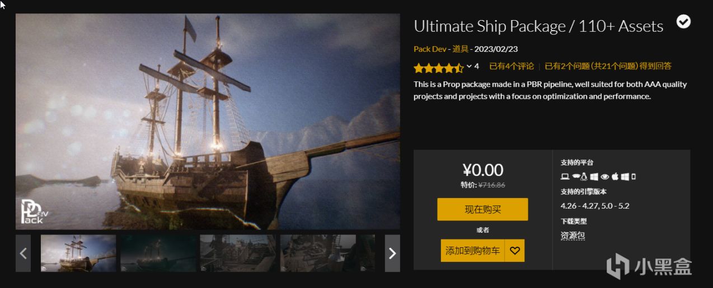Show next thumbnails with right arrow
This screenshot has height=288, width=713.
click(392, 253)
